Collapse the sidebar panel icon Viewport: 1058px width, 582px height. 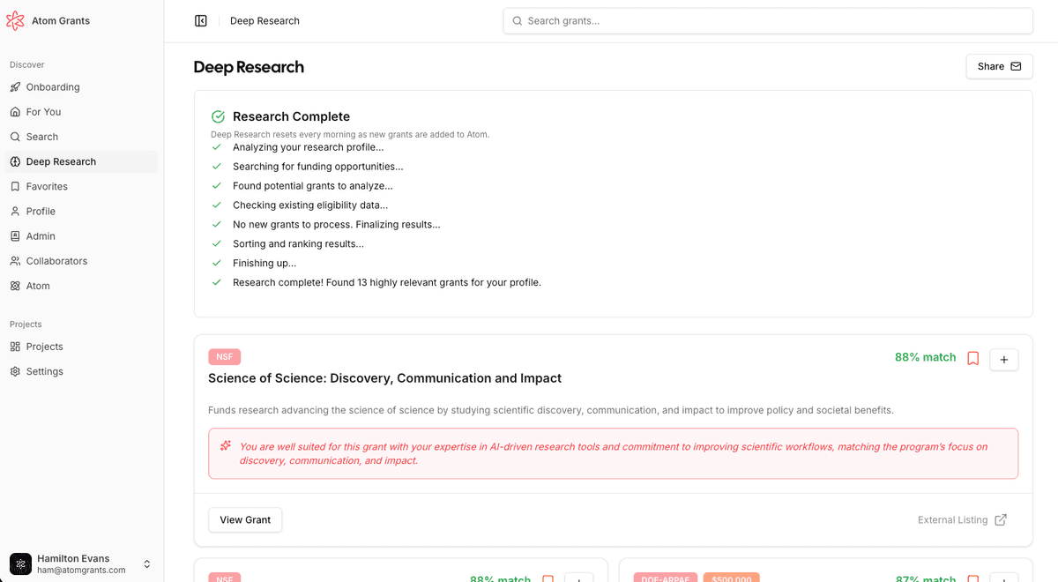pyautogui.click(x=201, y=21)
